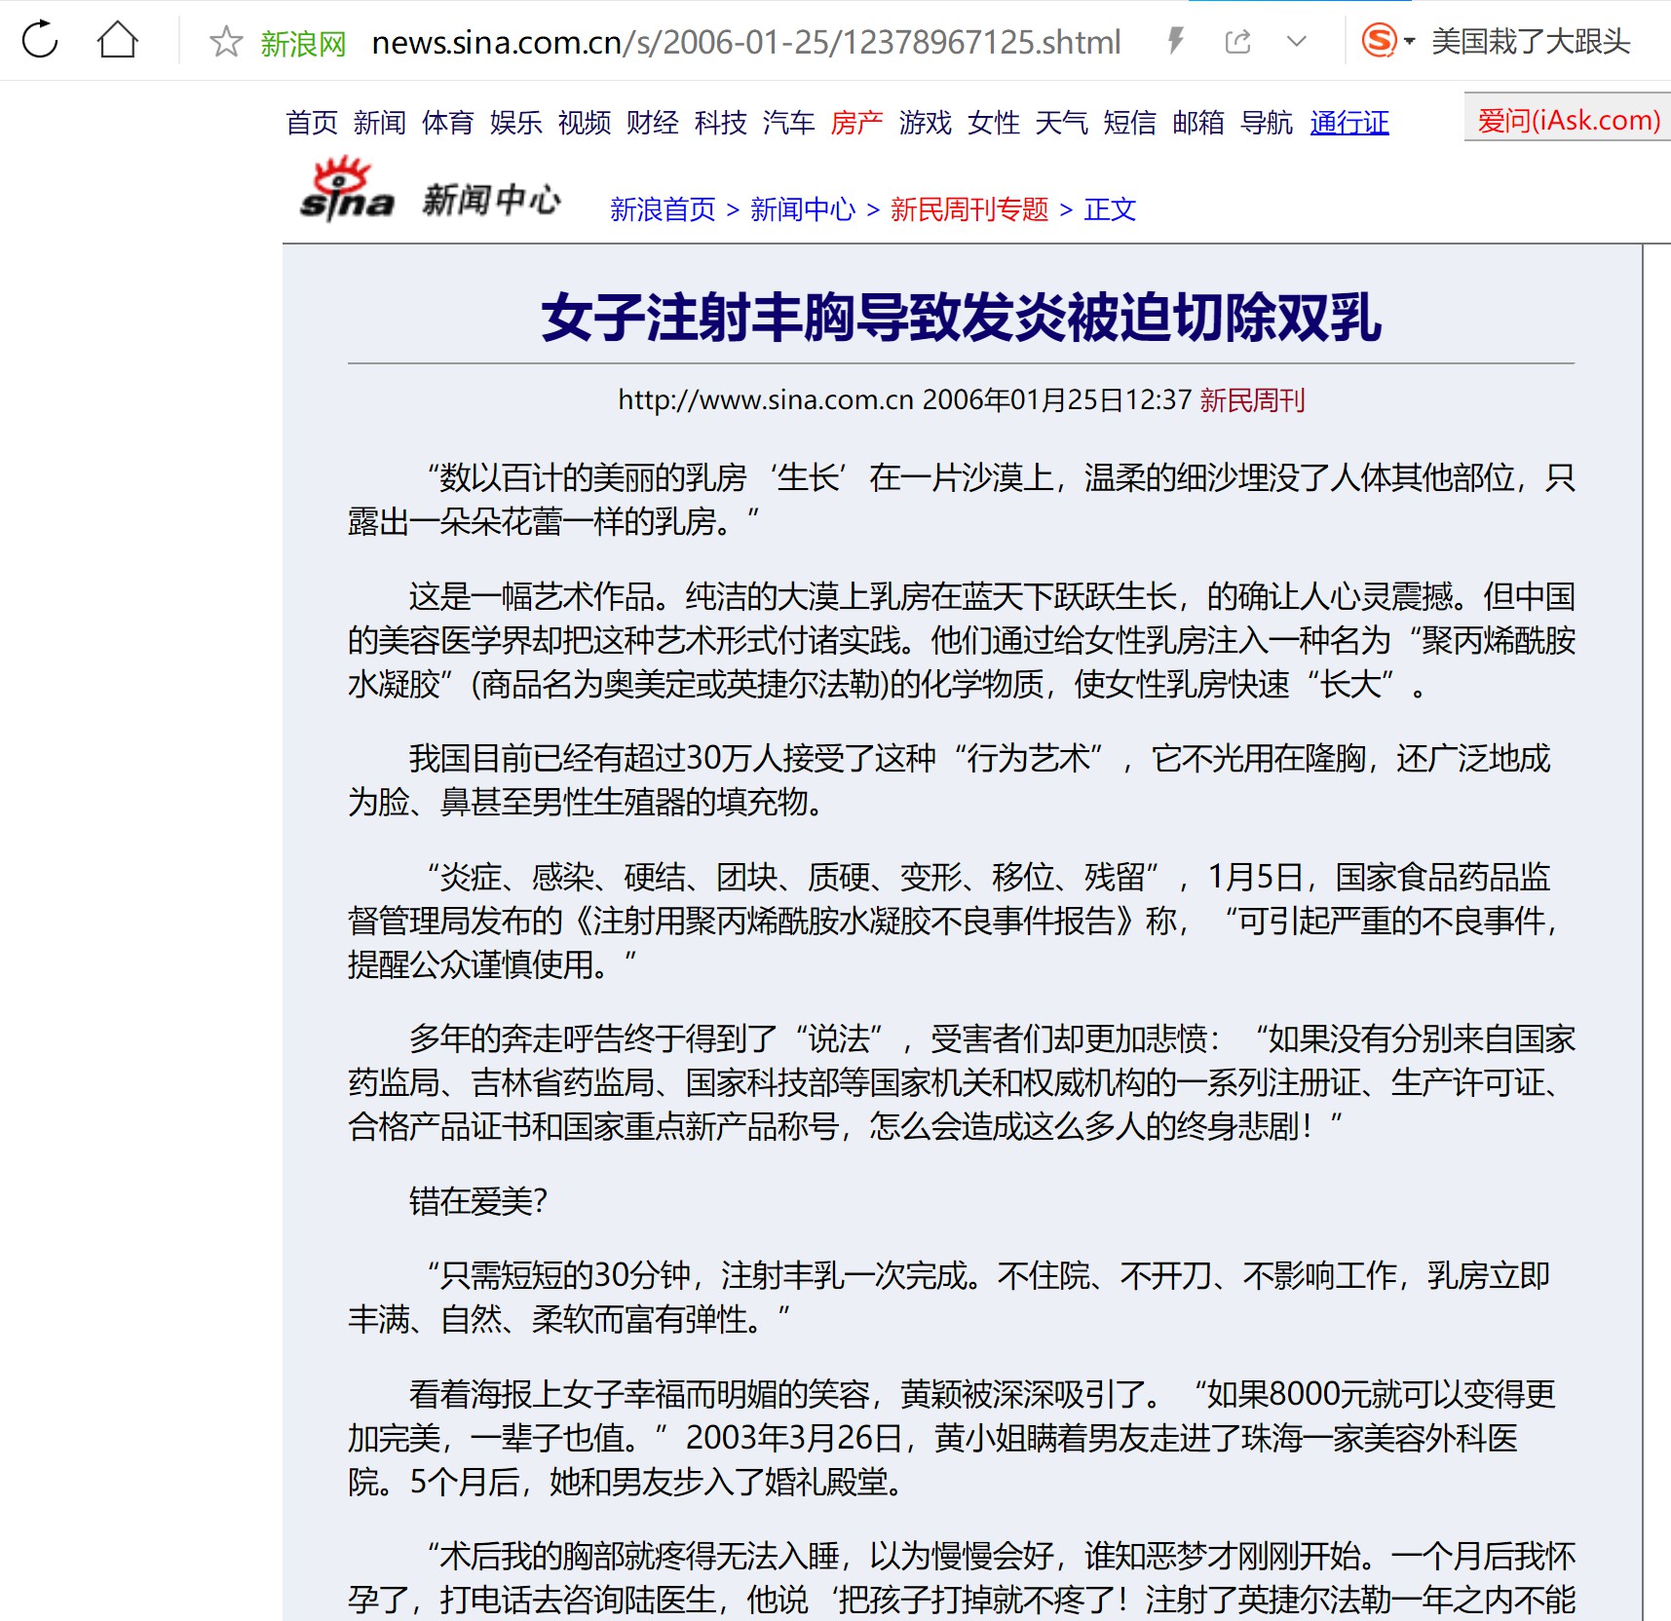The width and height of the screenshot is (1671, 1621).
Task: Click 爱问(iAsk.com) button
Action: (x=1568, y=117)
